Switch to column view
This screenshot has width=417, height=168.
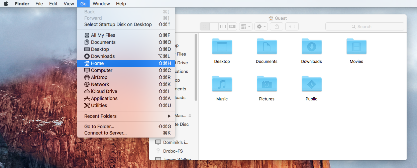pos(223,26)
